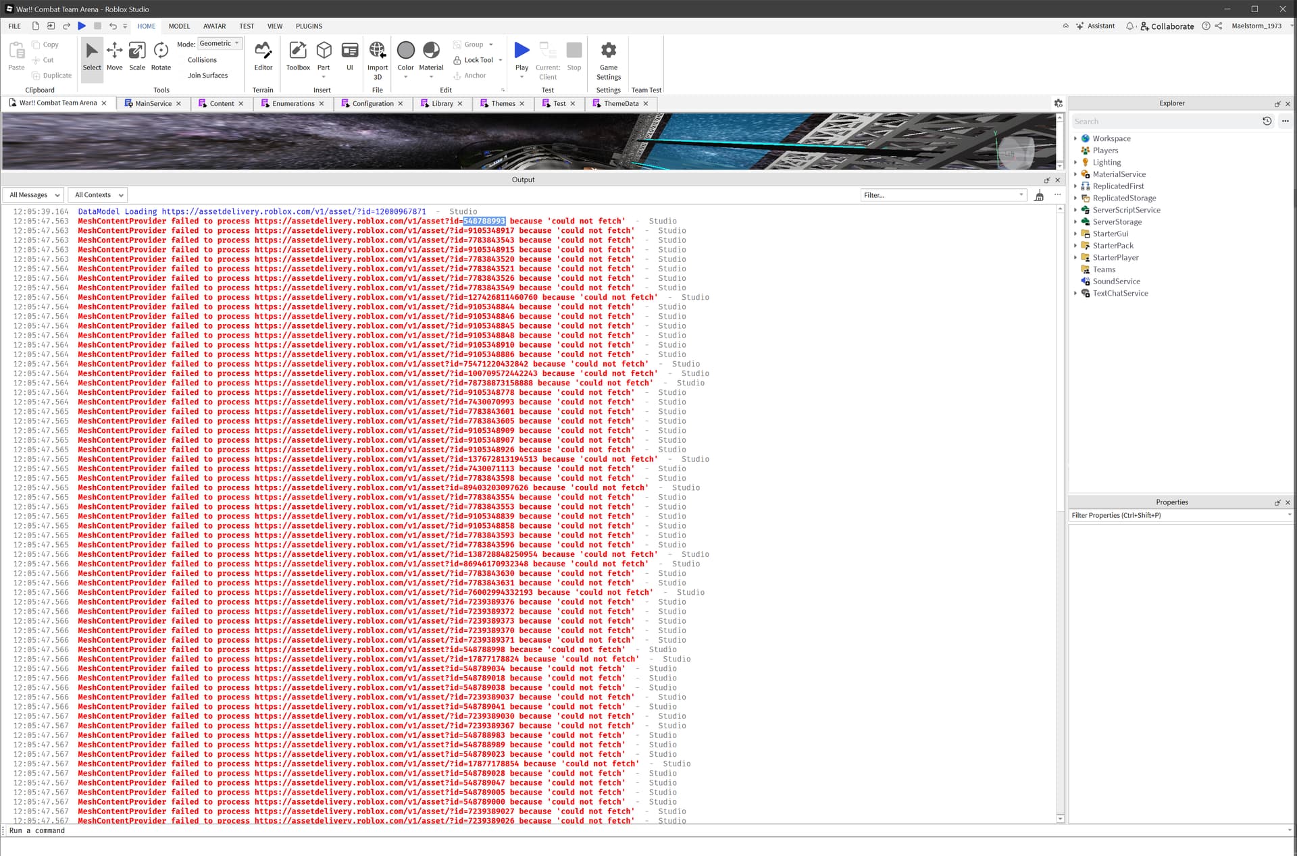Viewport: 1297px width, 856px height.
Task: Open the Themes script tab
Action: tap(503, 103)
